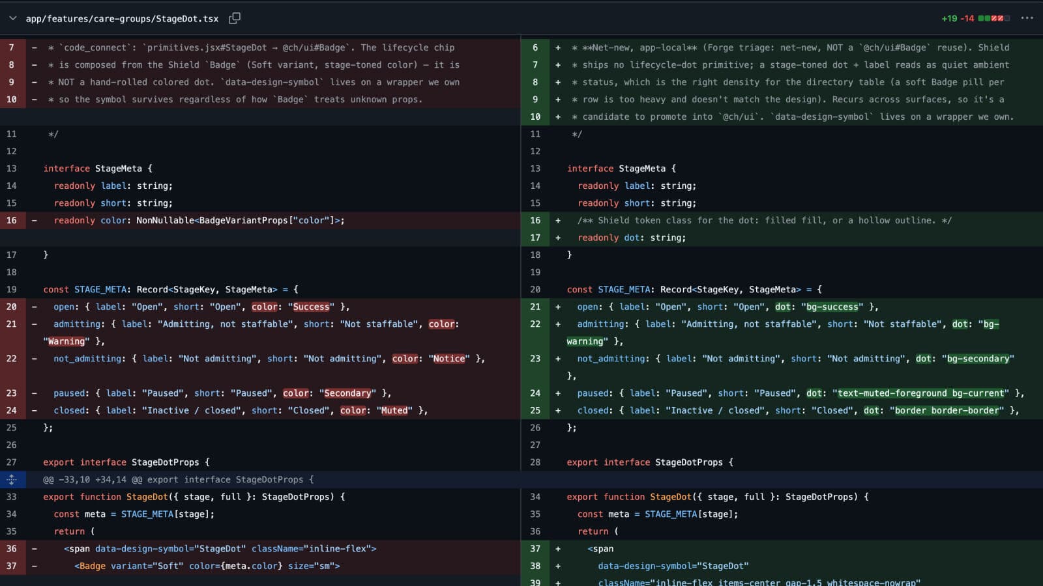Click left line number 16
Viewport: 1043px width, 586px height.
[x=12, y=221]
